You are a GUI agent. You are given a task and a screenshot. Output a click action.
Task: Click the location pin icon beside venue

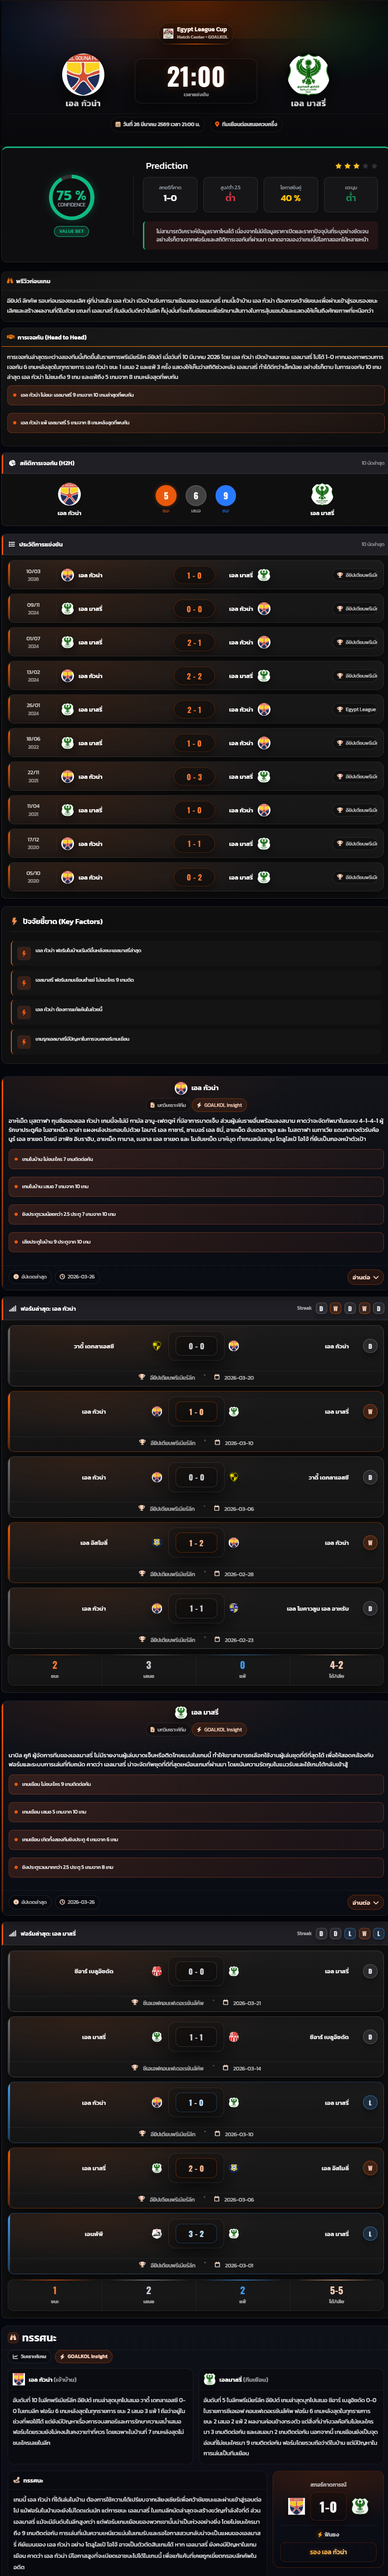click(x=217, y=125)
